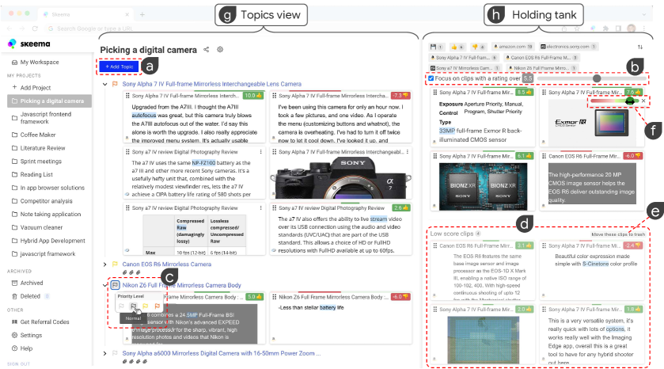Viewport: 664px width, 369px height.
Task: Click the -7.3 thumbs-down rating badge
Action: [400, 96]
